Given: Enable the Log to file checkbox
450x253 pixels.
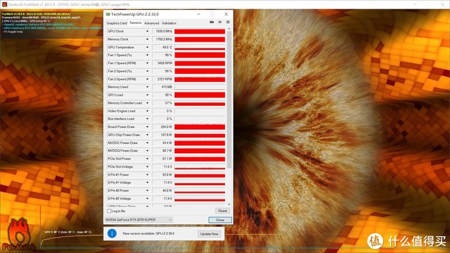Looking at the screenshot, I should coord(109,211).
